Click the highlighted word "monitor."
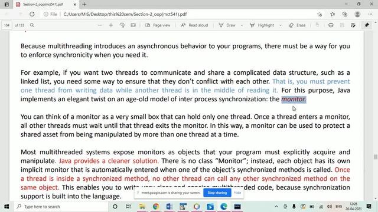The height and width of the screenshot is (212, 378). (294, 99)
